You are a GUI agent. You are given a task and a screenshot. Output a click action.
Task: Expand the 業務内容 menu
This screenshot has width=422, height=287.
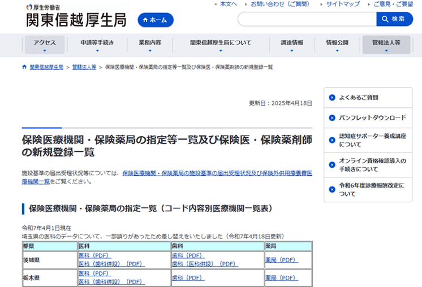point(149,45)
